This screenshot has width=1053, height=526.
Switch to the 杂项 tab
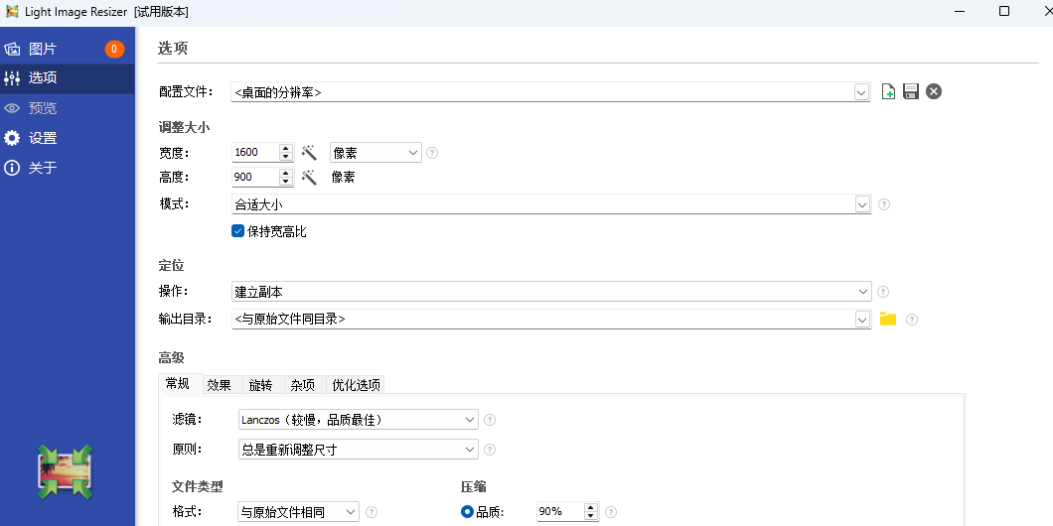pyautogui.click(x=303, y=385)
